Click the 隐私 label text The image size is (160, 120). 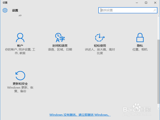pyautogui.click(x=140, y=46)
